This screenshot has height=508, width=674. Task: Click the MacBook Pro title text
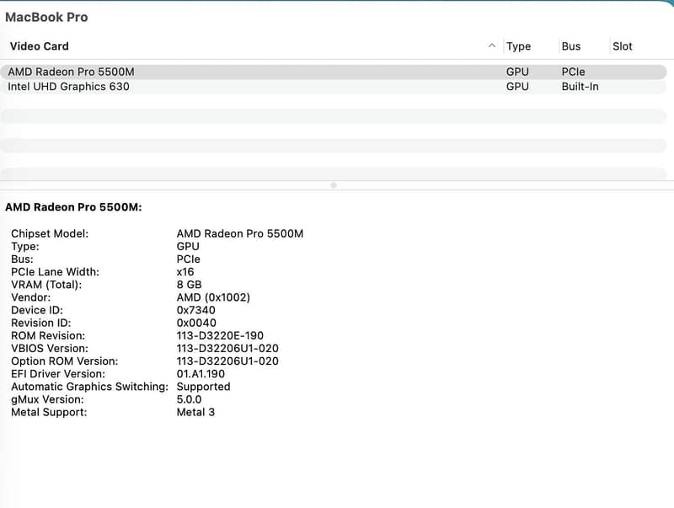46,17
